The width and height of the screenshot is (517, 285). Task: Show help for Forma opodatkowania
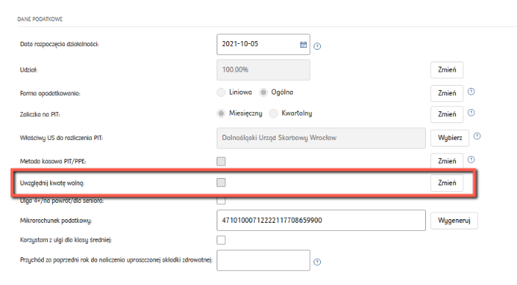[x=471, y=92]
